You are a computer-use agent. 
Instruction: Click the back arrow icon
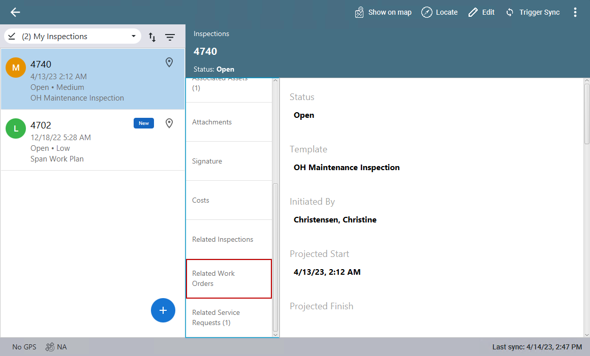(x=15, y=12)
